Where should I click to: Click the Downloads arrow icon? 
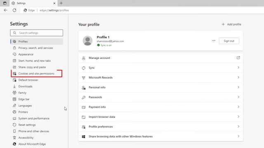[14, 86]
